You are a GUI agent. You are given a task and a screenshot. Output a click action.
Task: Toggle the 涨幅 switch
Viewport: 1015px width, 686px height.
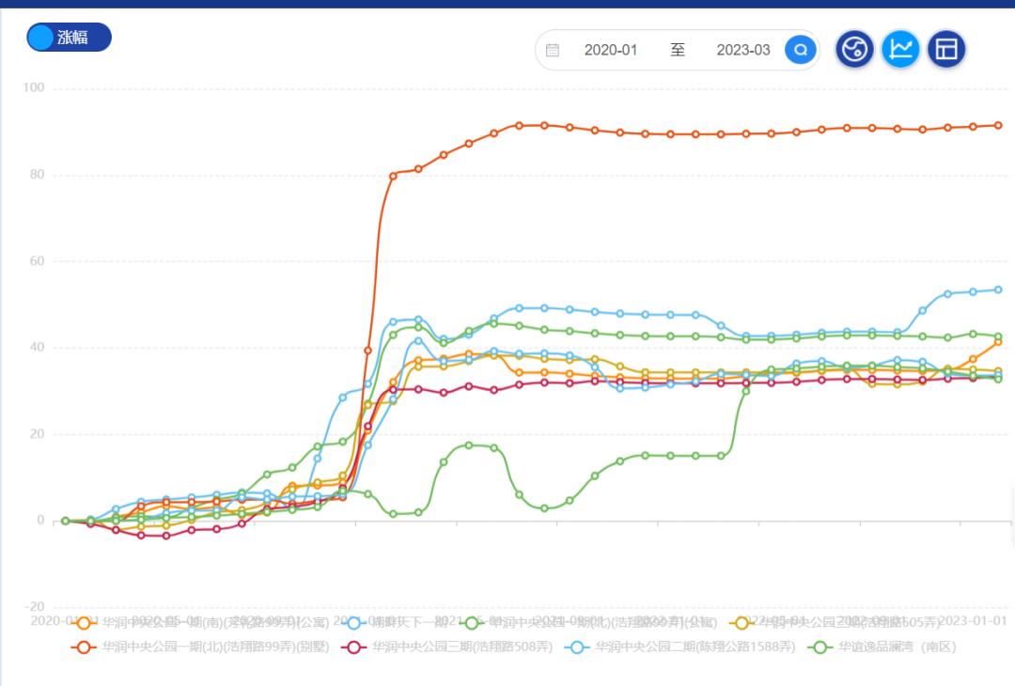click(69, 38)
